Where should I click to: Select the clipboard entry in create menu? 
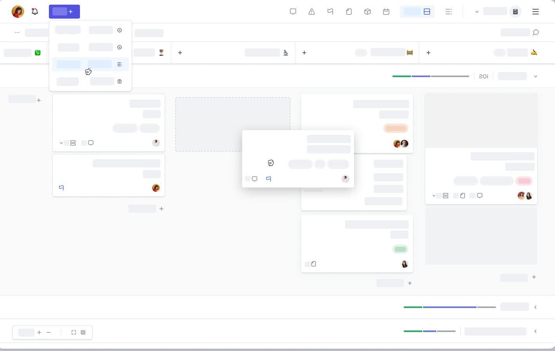pyautogui.click(x=90, y=81)
